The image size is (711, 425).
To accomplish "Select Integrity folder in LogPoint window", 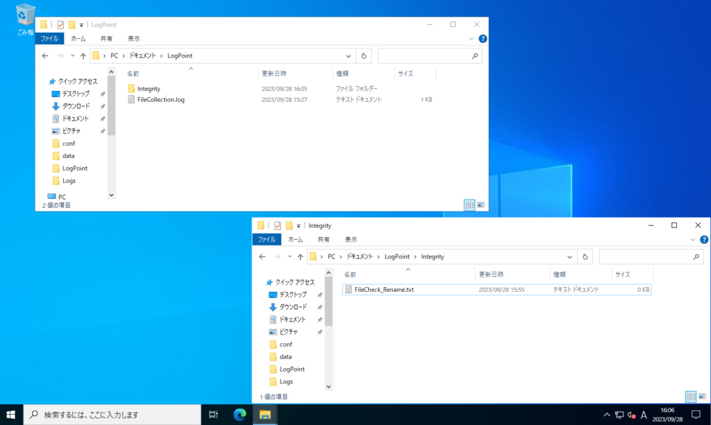I will tap(149, 89).
